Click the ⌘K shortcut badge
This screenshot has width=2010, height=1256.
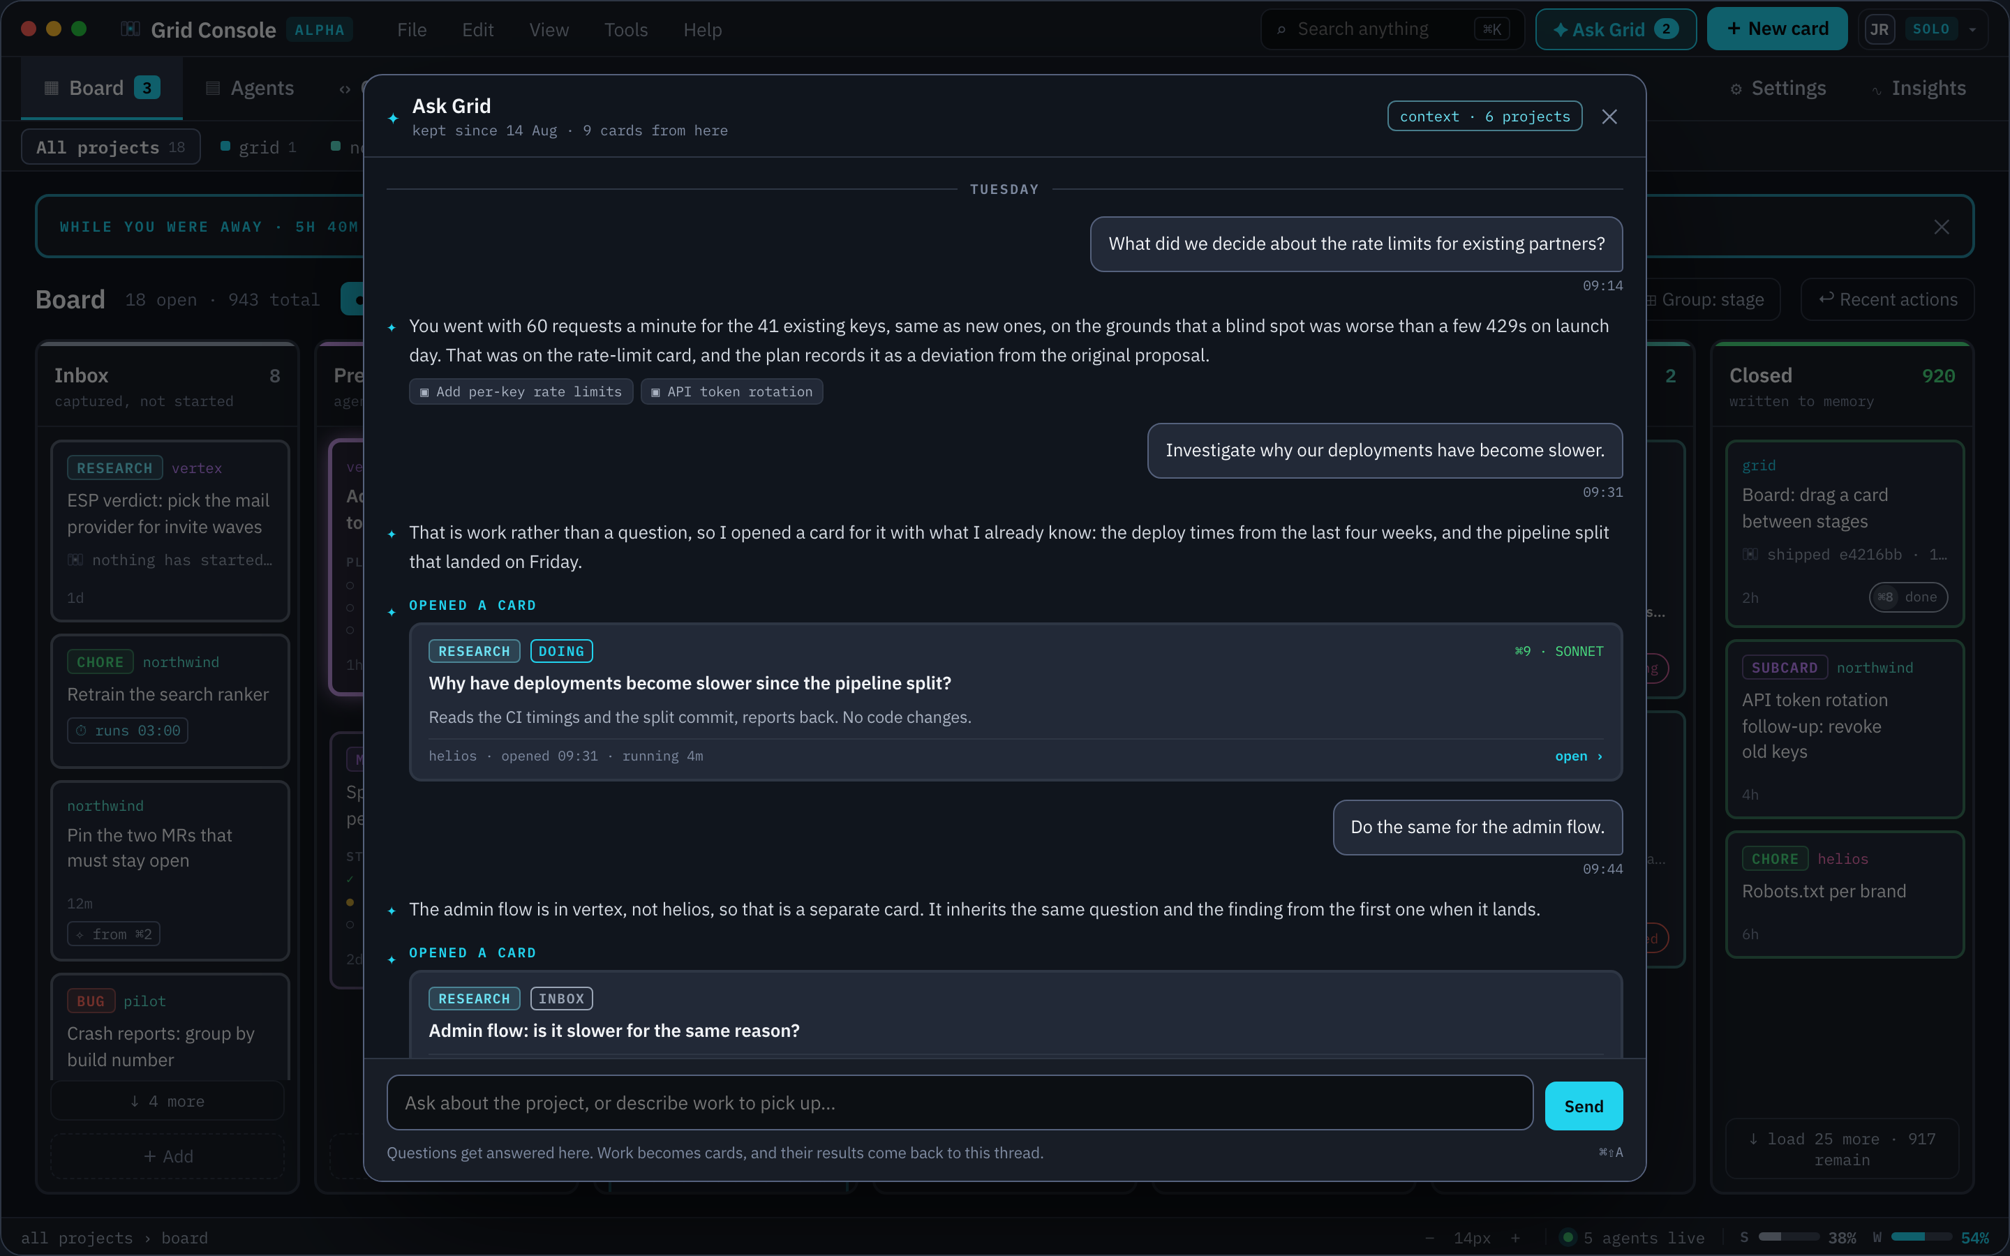[1491, 29]
